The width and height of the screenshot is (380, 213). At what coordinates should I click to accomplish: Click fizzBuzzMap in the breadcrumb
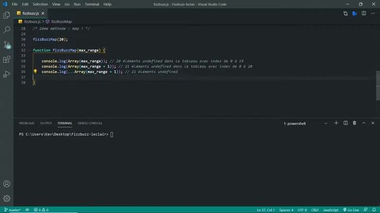[x=61, y=21]
